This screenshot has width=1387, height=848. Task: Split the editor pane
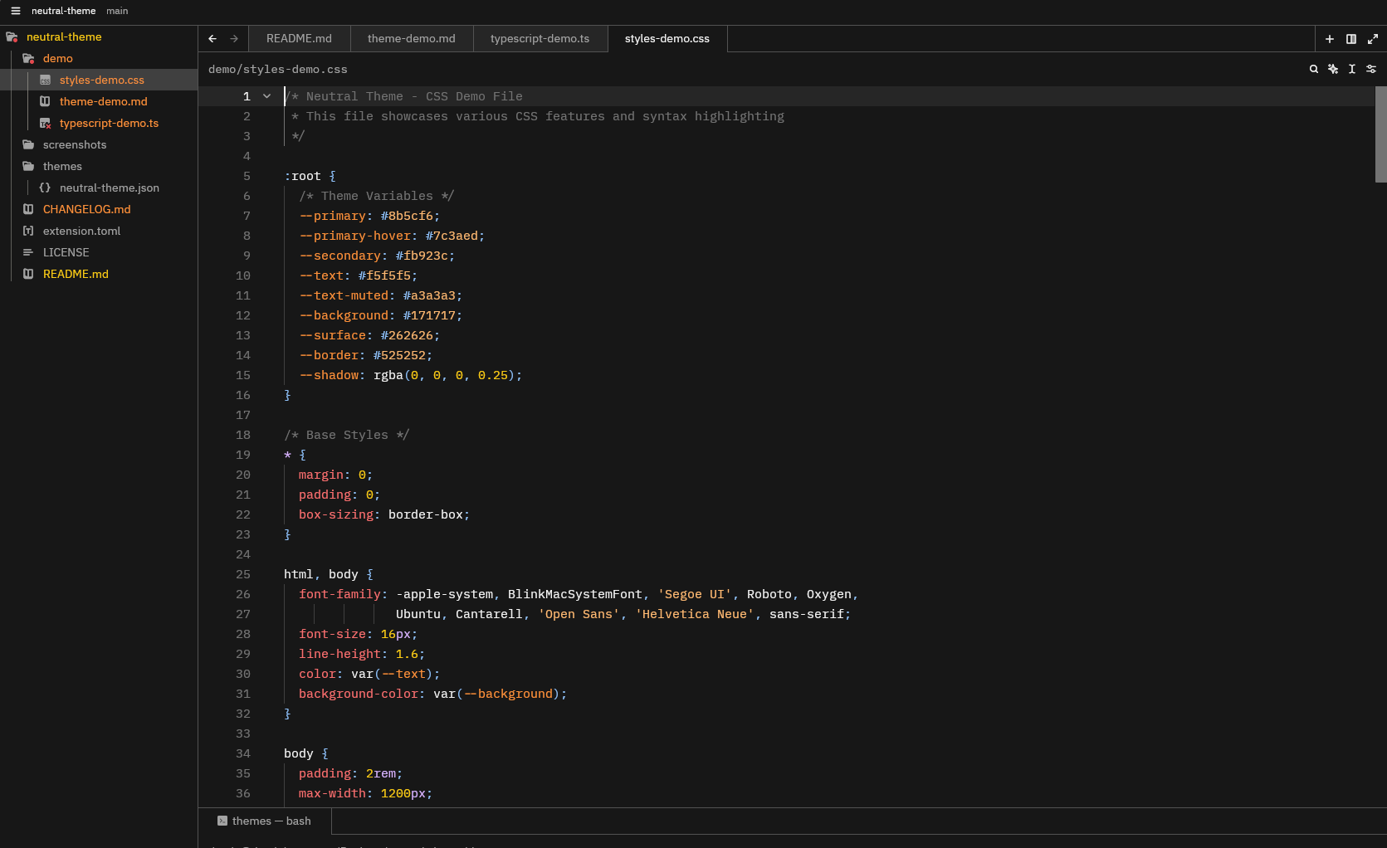[x=1351, y=39]
